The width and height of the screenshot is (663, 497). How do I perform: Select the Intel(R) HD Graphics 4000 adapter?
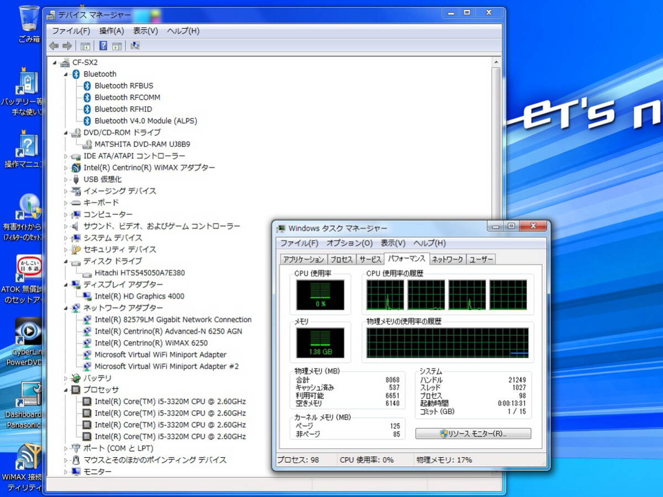pos(139,296)
